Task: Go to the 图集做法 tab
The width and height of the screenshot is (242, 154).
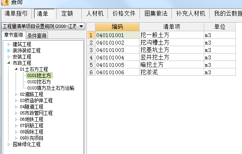Action: [x=156, y=14]
